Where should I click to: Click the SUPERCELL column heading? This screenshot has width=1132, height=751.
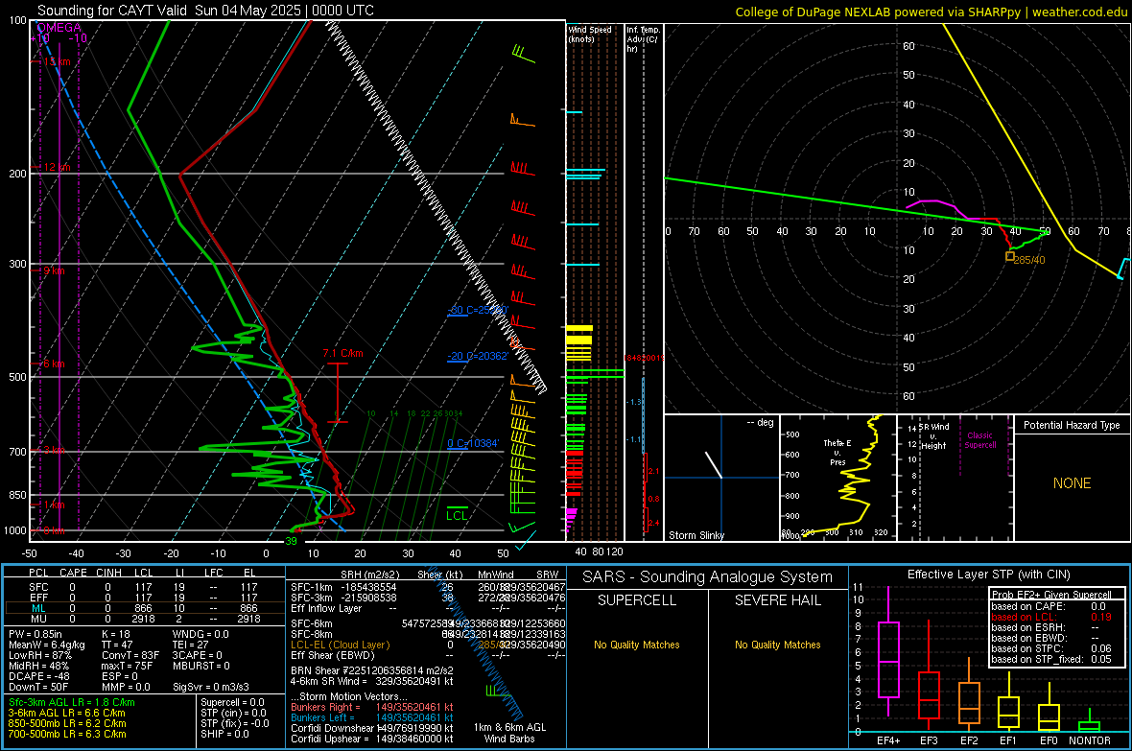tap(637, 600)
